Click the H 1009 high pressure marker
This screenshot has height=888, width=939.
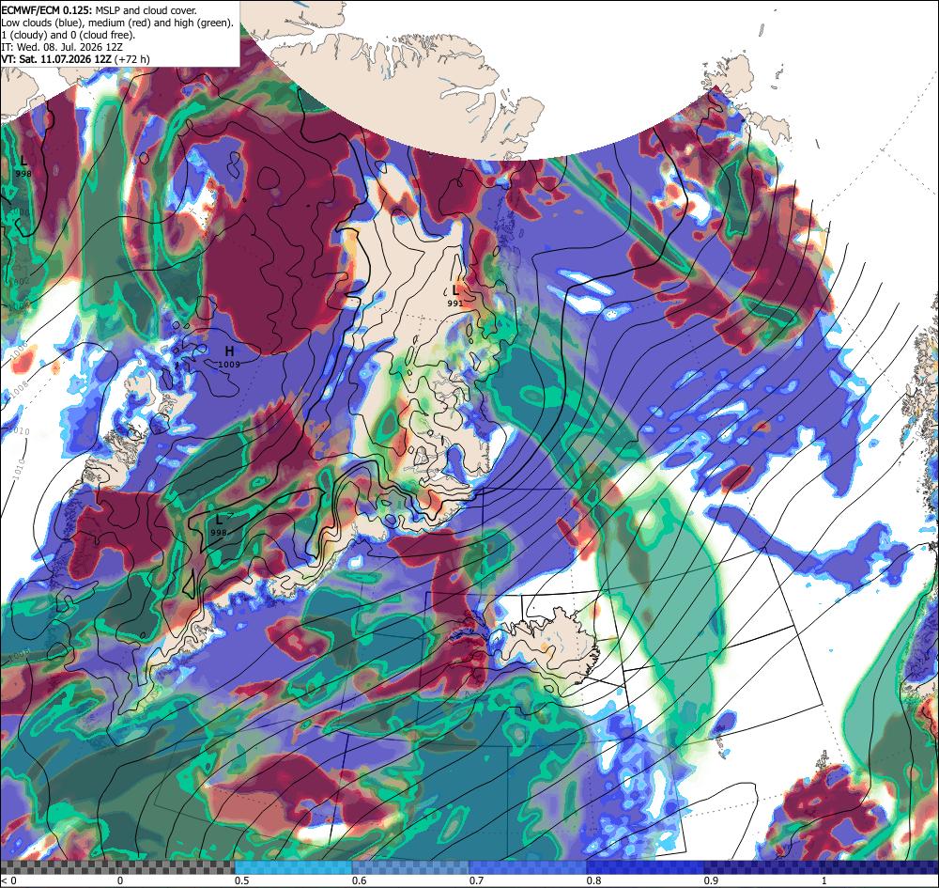[229, 356]
